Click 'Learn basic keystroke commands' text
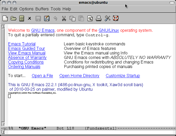The width and height of the screenshot is (176, 136). tap(94, 44)
